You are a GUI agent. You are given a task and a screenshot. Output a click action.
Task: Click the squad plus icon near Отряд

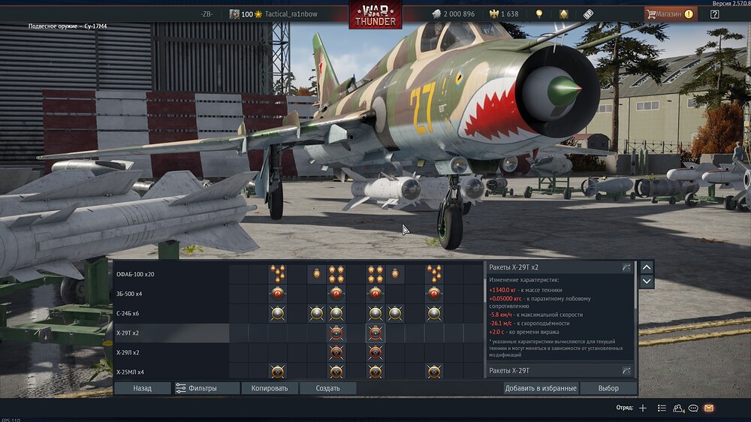[x=643, y=408]
